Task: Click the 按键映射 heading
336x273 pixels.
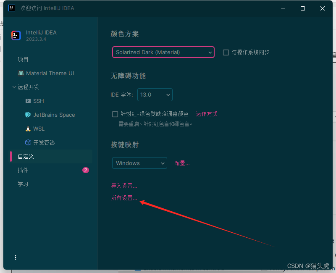Action: tap(125, 144)
